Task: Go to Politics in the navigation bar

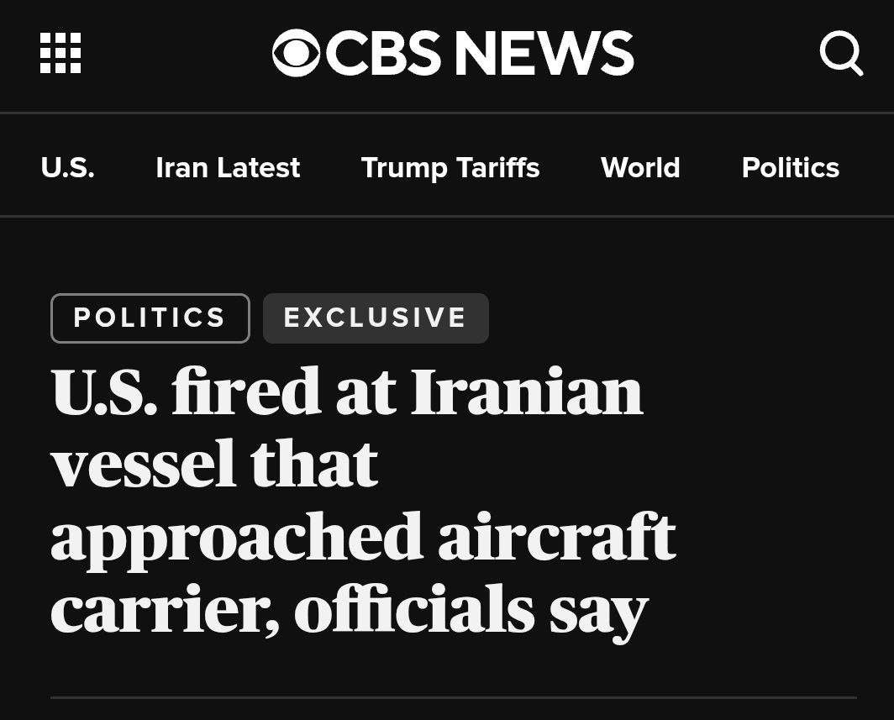Action: [x=790, y=168]
